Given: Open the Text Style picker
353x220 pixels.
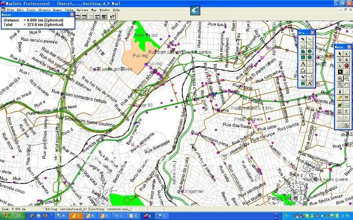Looking at the screenshot, I should point(310,83).
